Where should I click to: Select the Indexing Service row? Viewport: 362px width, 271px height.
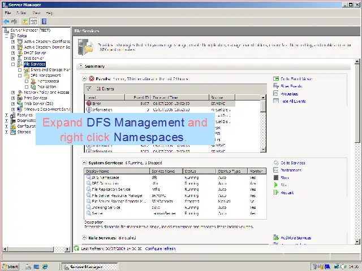(175, 207)
